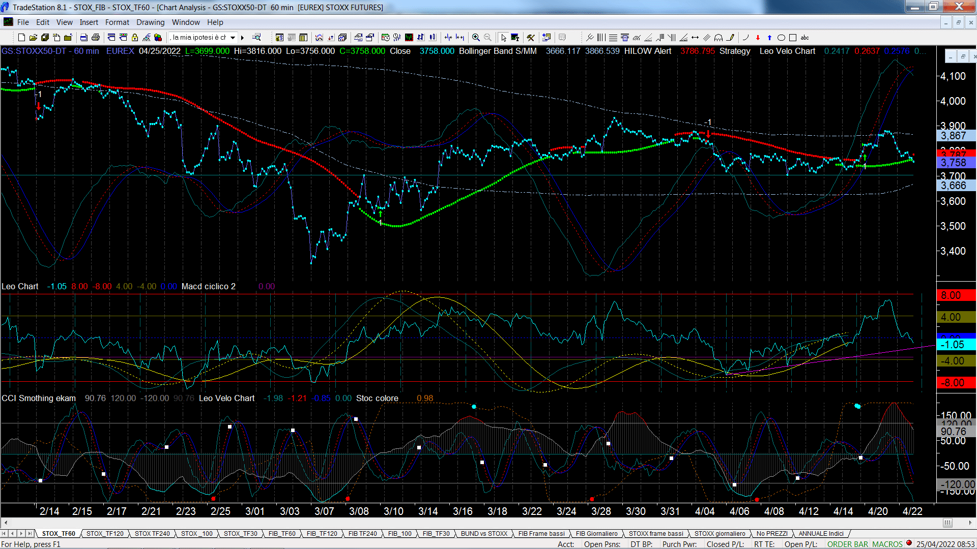Click the New document icon
Viewport: 977px width, 549px height.
(x=21, y=37)
